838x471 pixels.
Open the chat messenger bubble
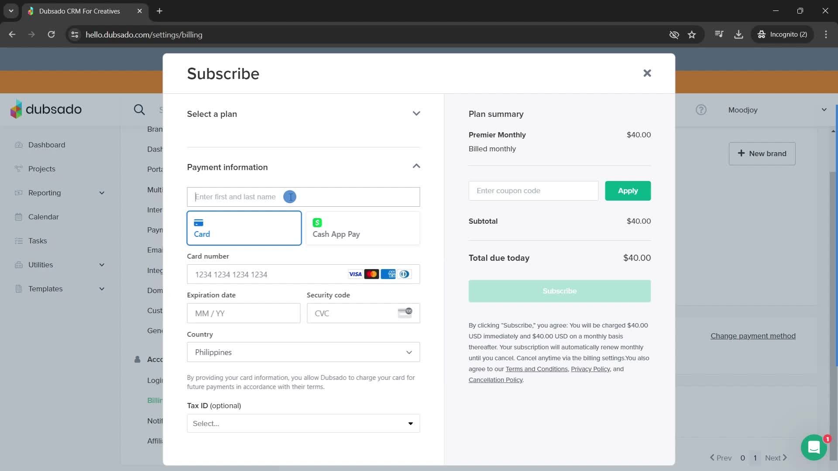point(814,447)
